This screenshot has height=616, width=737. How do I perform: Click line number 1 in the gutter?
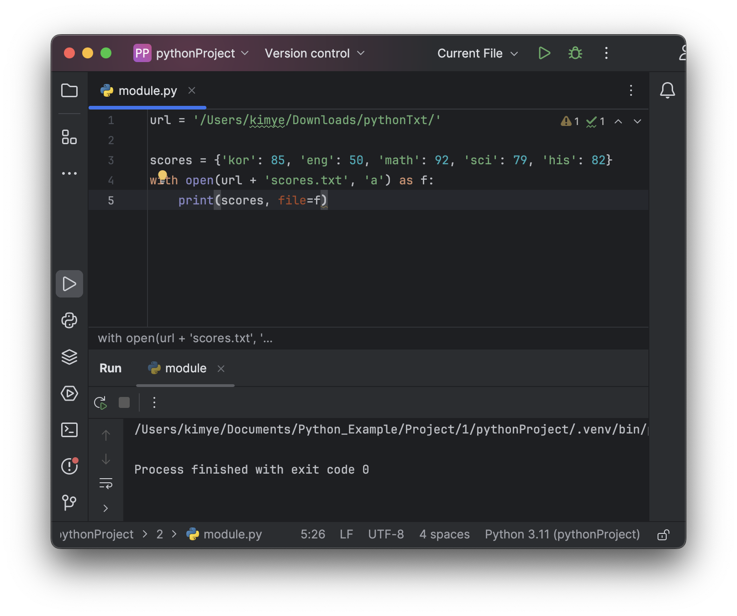(x=111, y=120)
